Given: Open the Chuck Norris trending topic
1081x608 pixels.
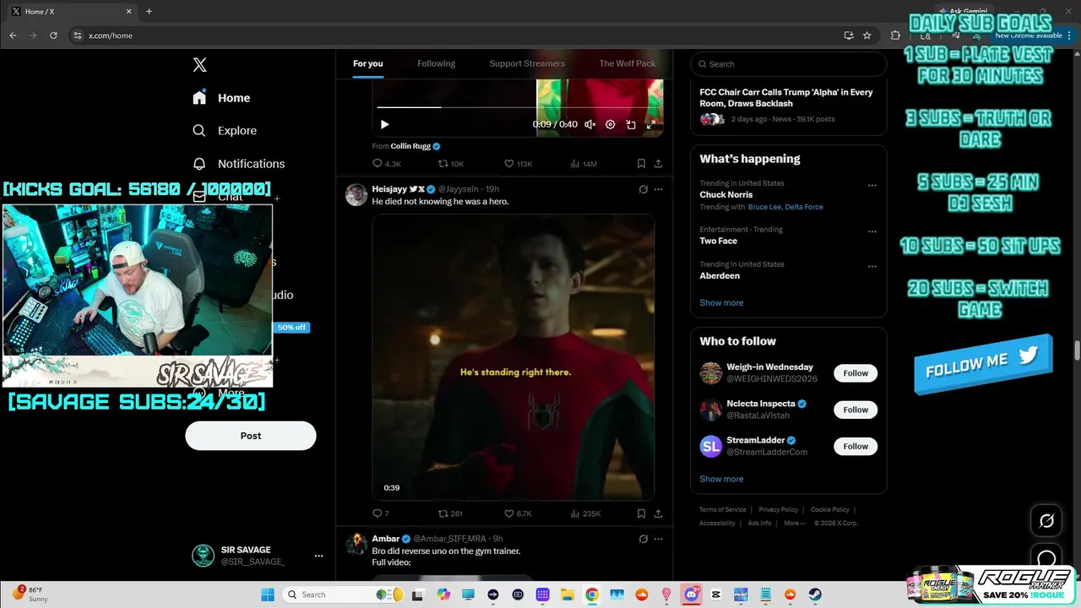Looking at the screenshot, I should click(725, 194).
